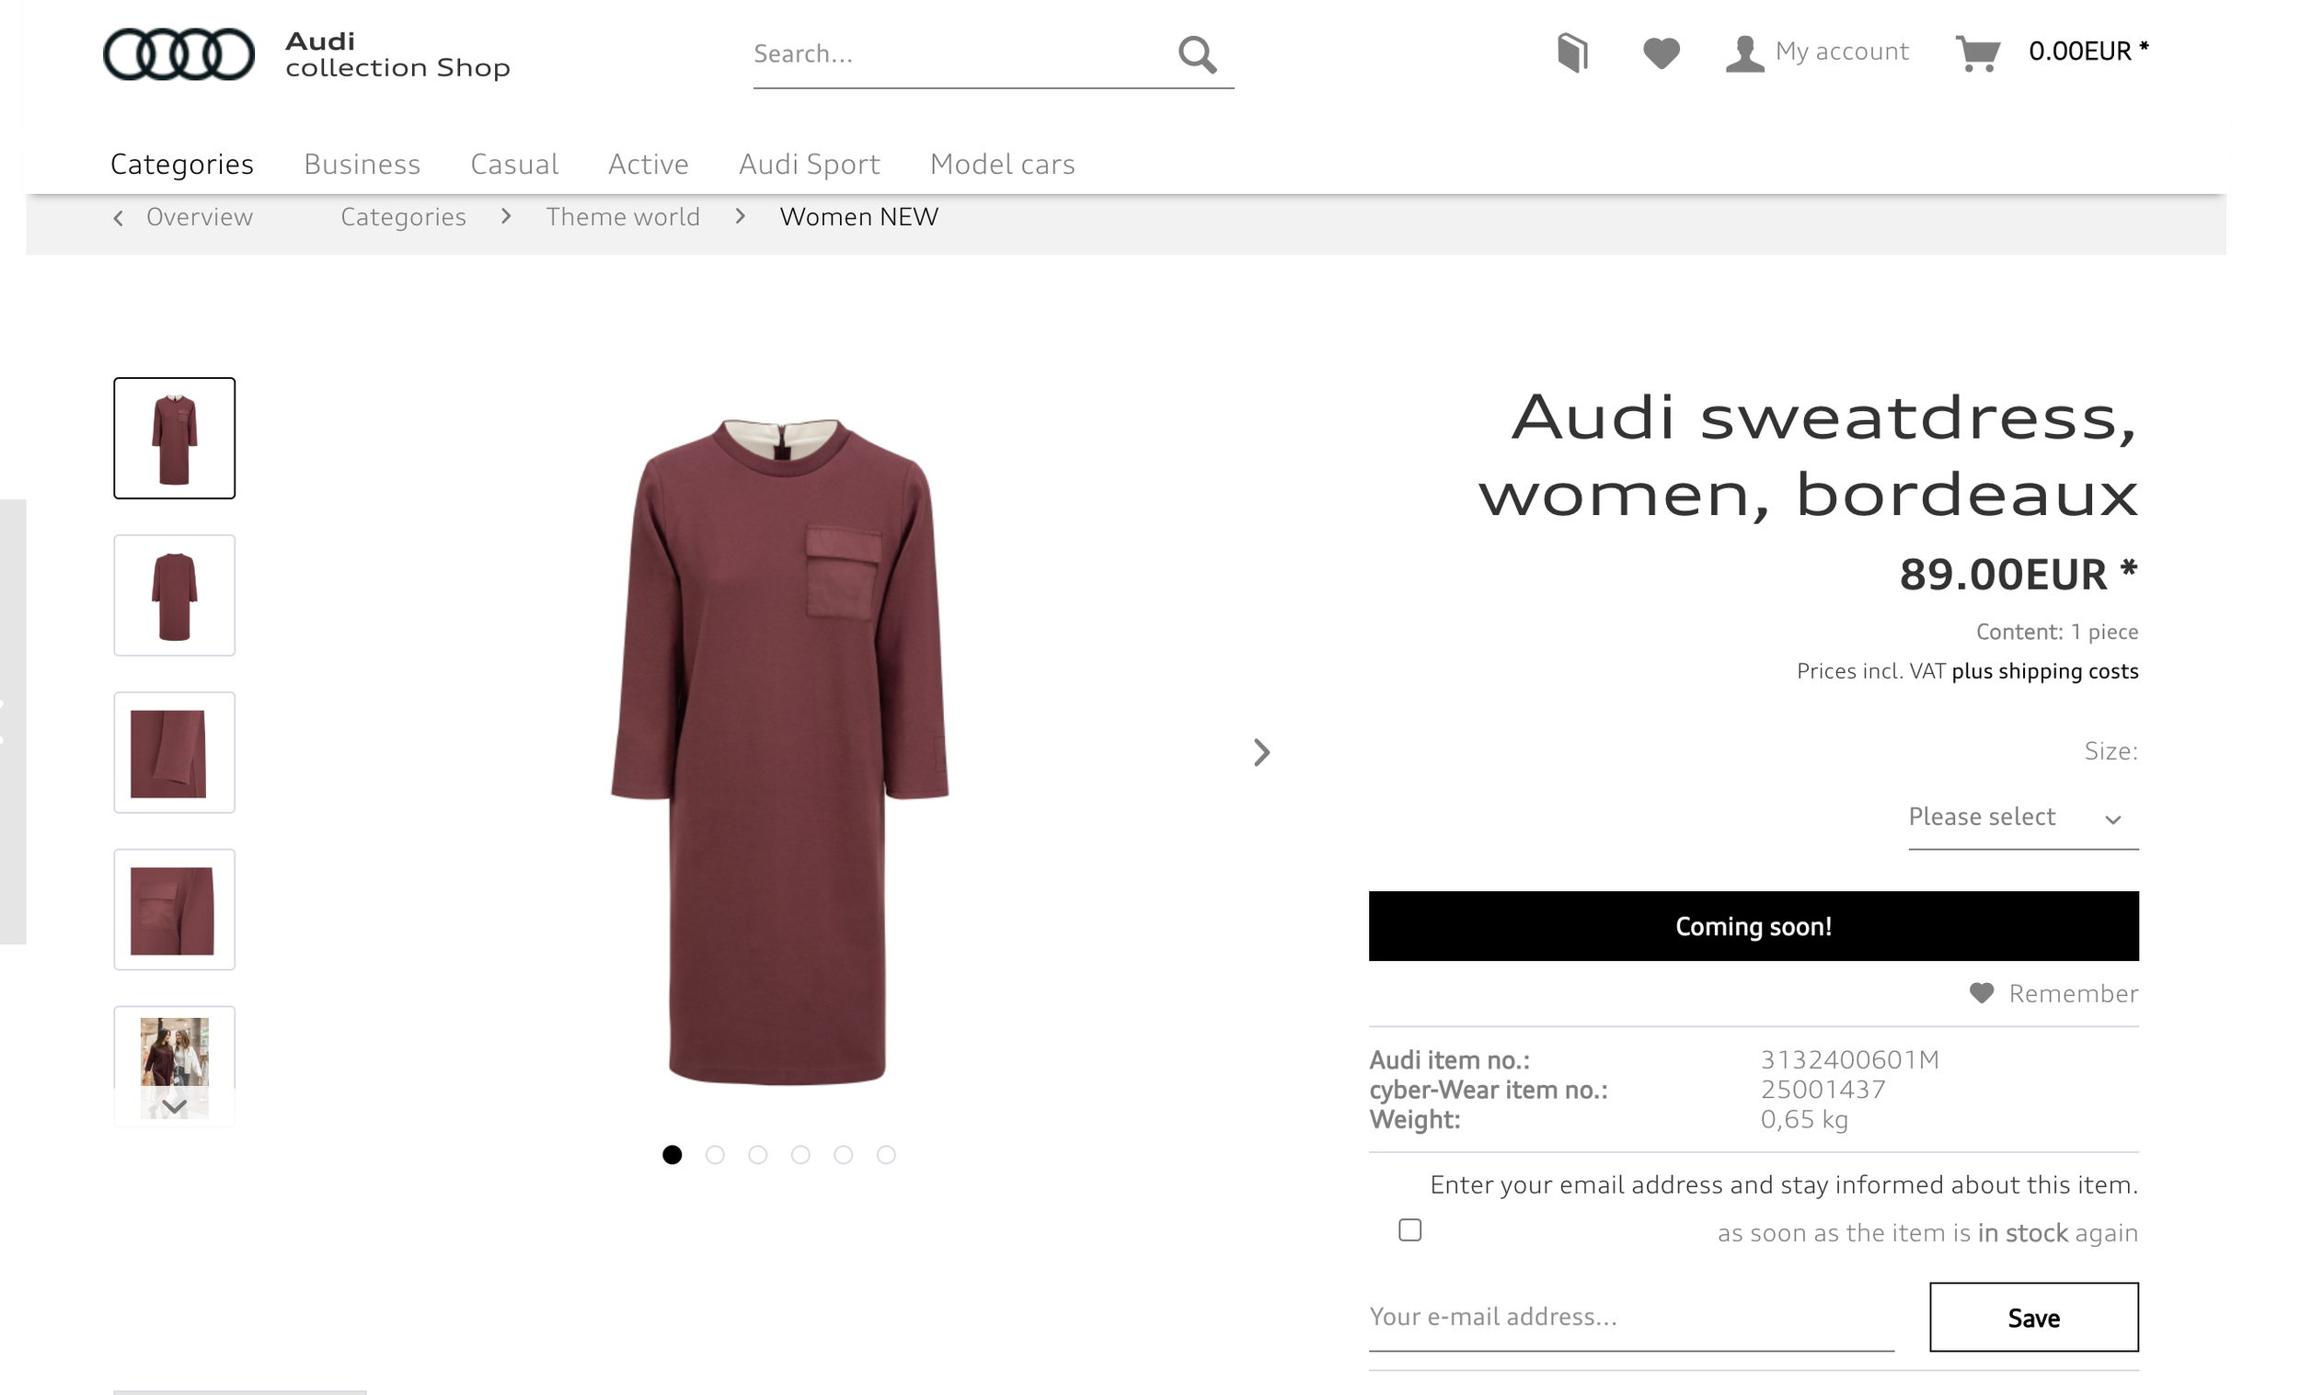The height and width of the screenshot is (1395, 2300).
Task: Select the last image carousel dot
Action: (886, 1155)
